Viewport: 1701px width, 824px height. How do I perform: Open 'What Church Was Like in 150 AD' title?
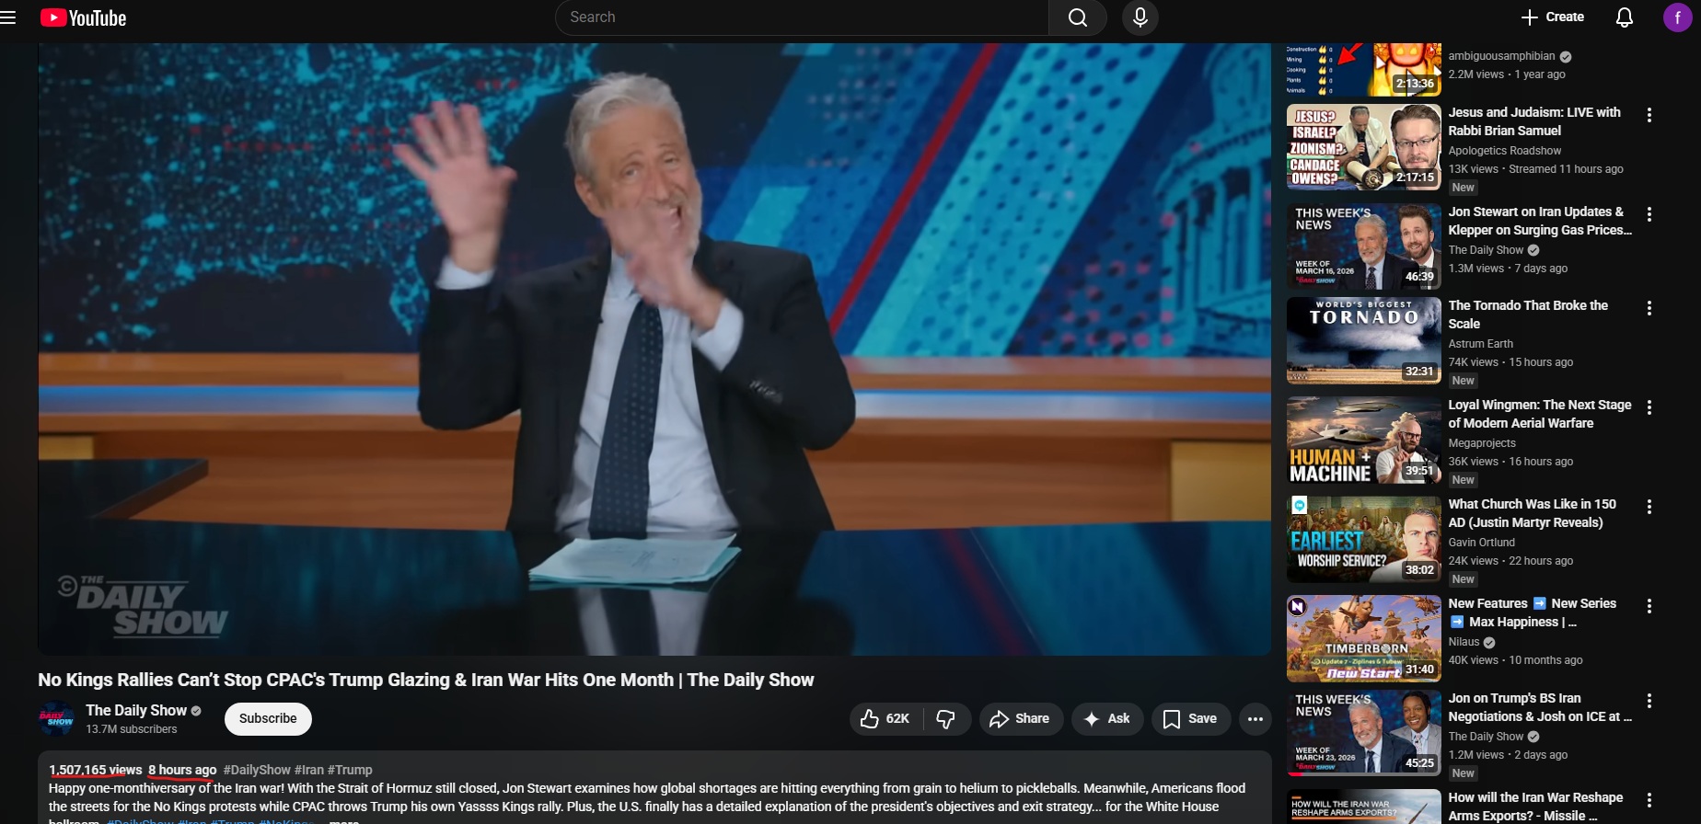coord(1532,513)
